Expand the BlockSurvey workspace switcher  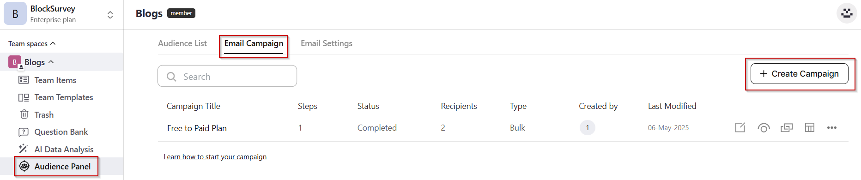click(x=110, y=15)
